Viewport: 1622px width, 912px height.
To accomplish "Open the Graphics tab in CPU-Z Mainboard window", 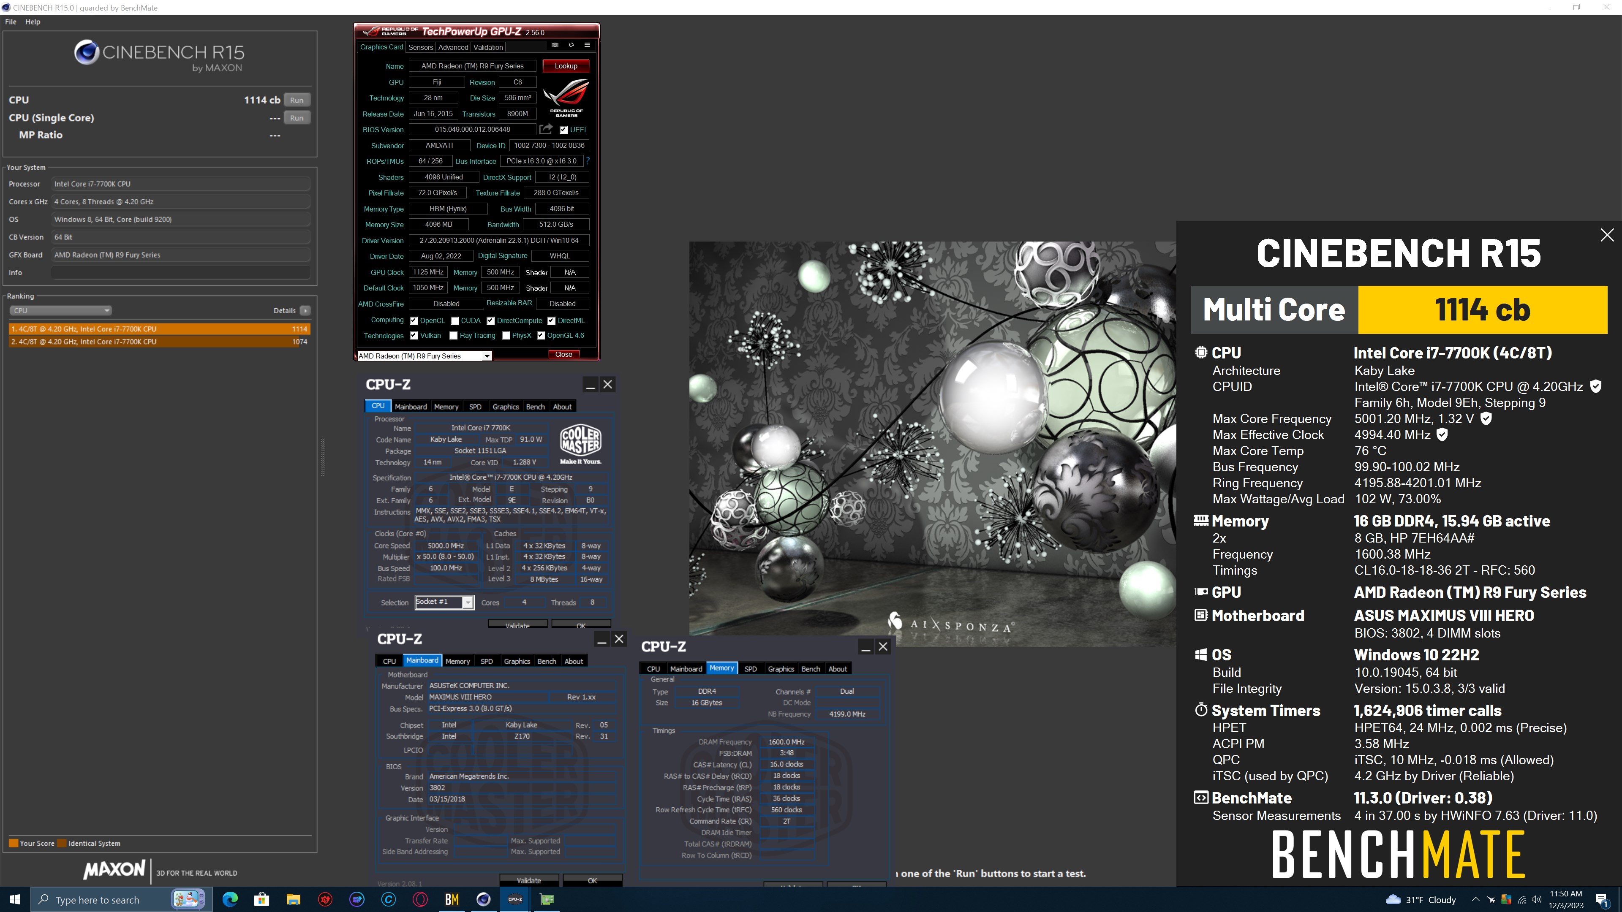I will click(517, 661).
